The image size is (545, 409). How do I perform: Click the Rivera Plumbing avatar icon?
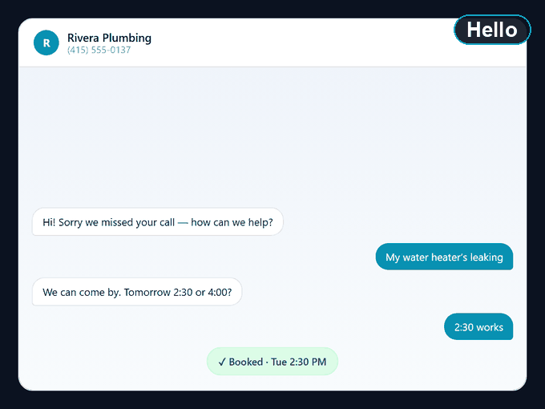[x=46, y=43]
